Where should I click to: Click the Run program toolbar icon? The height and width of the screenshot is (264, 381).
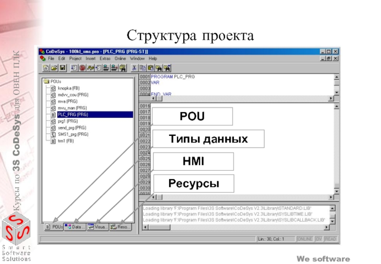(x=74, y=68)
